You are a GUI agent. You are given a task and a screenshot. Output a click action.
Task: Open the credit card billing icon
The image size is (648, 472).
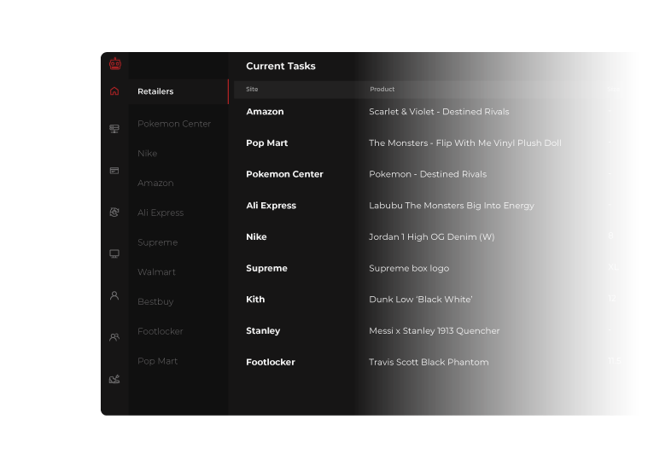114,171
